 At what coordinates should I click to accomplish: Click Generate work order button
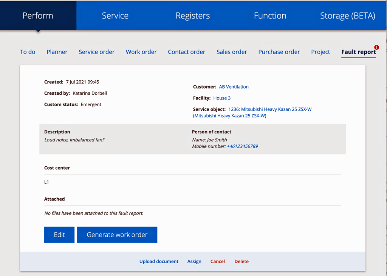click(117, 235)
